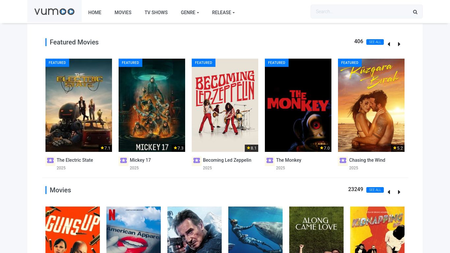Click the Featured badge on The Monkey
450x253 pixels.
(x=277, y=63)
